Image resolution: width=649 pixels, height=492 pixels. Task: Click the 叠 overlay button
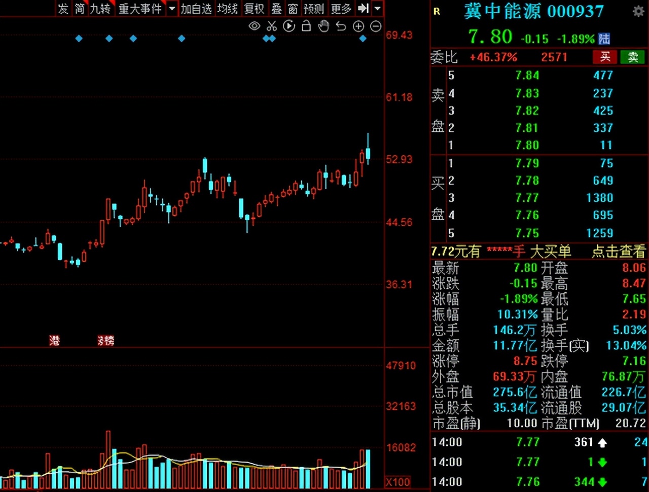(276, 9)
